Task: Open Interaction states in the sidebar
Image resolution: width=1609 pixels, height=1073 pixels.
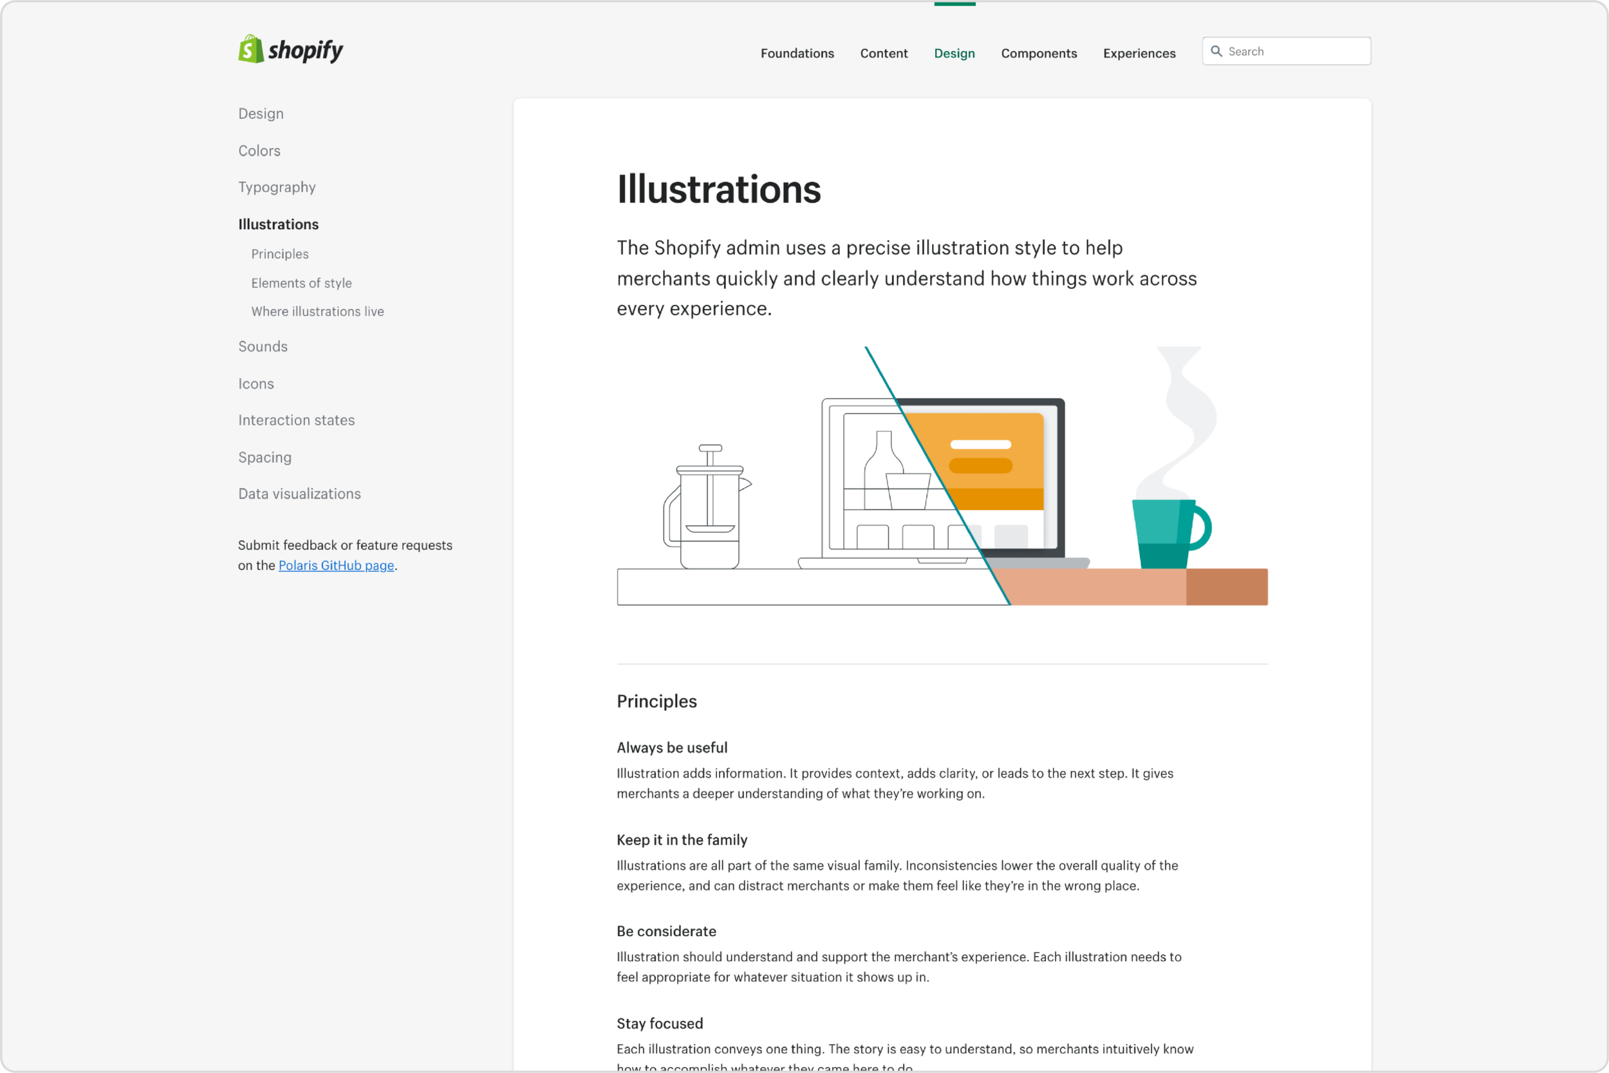Action: click(296, 420)
